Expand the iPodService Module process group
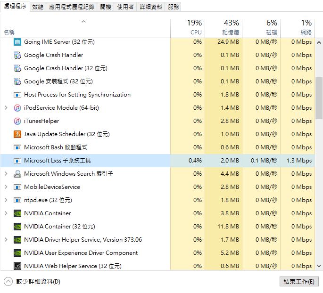This screenshot has width=323, height=293. [6, 107]
